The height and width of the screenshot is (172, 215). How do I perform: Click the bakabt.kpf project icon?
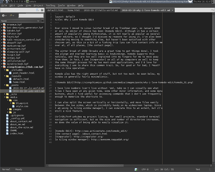4,31
